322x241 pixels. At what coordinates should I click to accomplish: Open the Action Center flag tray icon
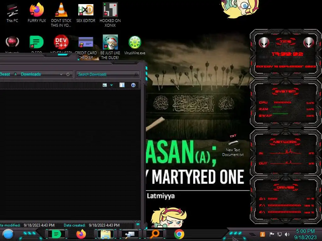[272, 234]
